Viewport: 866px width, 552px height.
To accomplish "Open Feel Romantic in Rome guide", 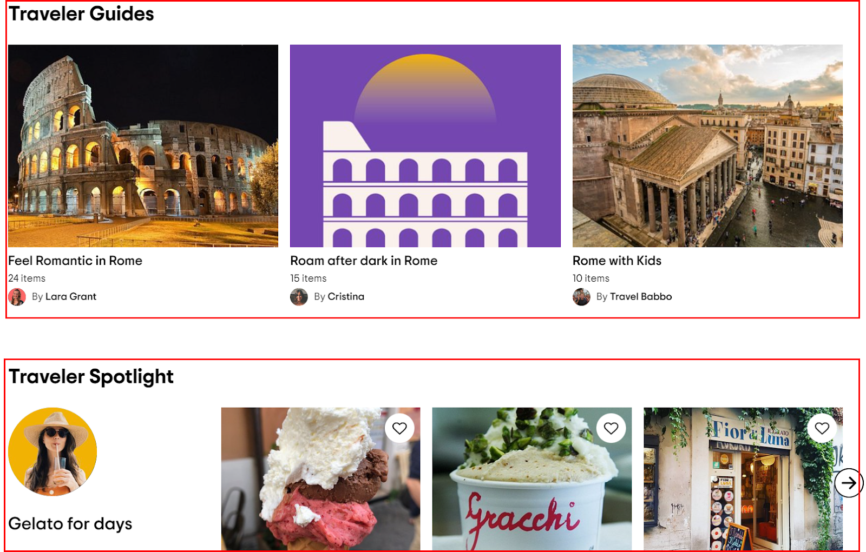I will point(75,261).
